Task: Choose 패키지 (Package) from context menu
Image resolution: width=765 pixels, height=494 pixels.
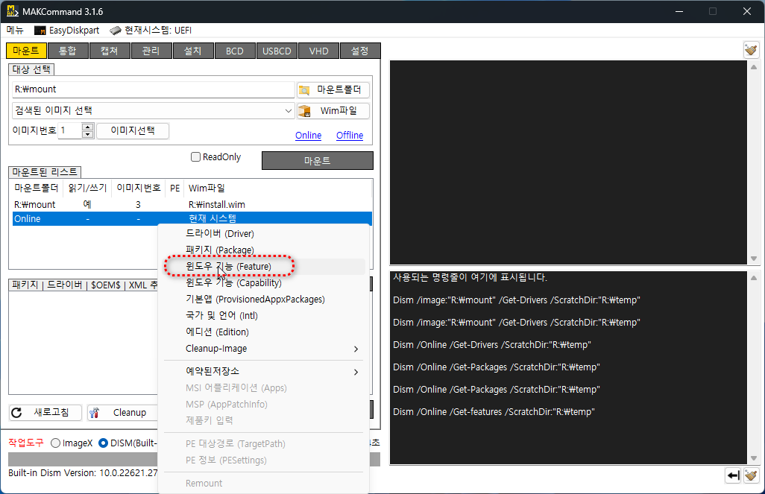Action: pyautogui.click(x=265, y=250)
